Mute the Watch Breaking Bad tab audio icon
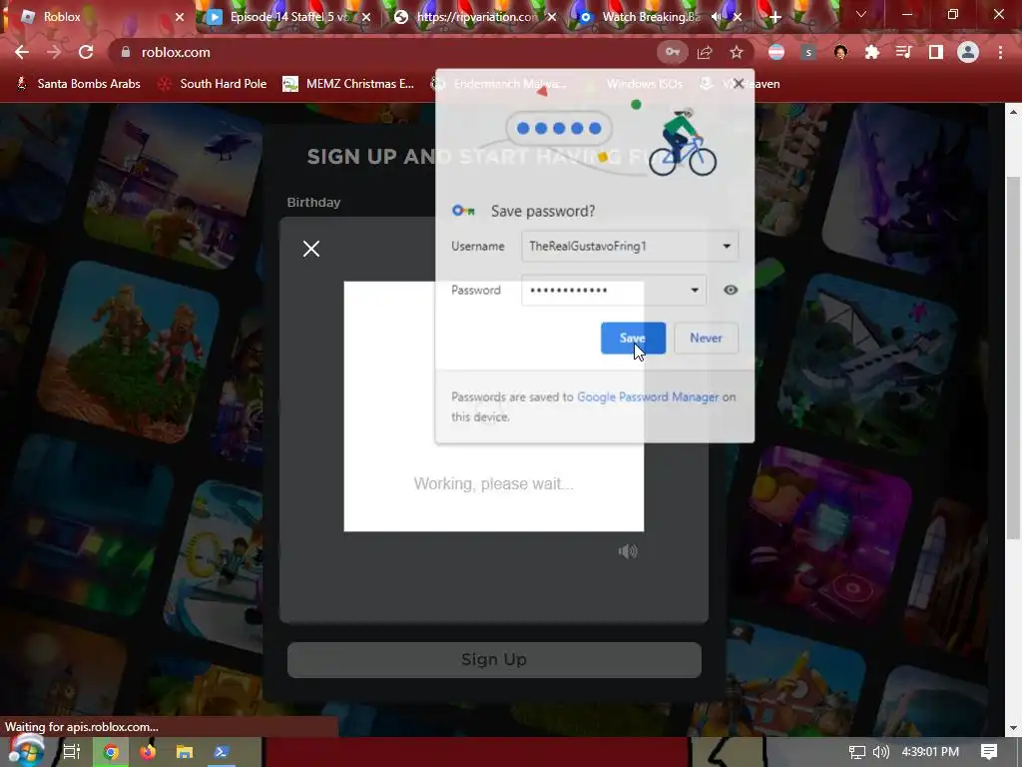The width and height of the screenshot is (1022, 767). 717,17
